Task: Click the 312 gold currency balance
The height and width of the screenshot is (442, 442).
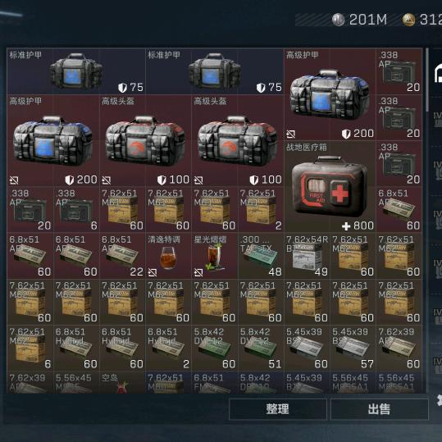Action: pyautogui.click(x=431, y=20)
